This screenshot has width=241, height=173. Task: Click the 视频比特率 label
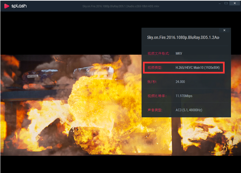pyautogui.click(x=157, y=96)
